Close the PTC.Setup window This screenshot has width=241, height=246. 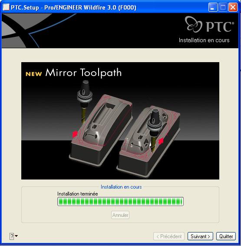(x=233, y=7)
